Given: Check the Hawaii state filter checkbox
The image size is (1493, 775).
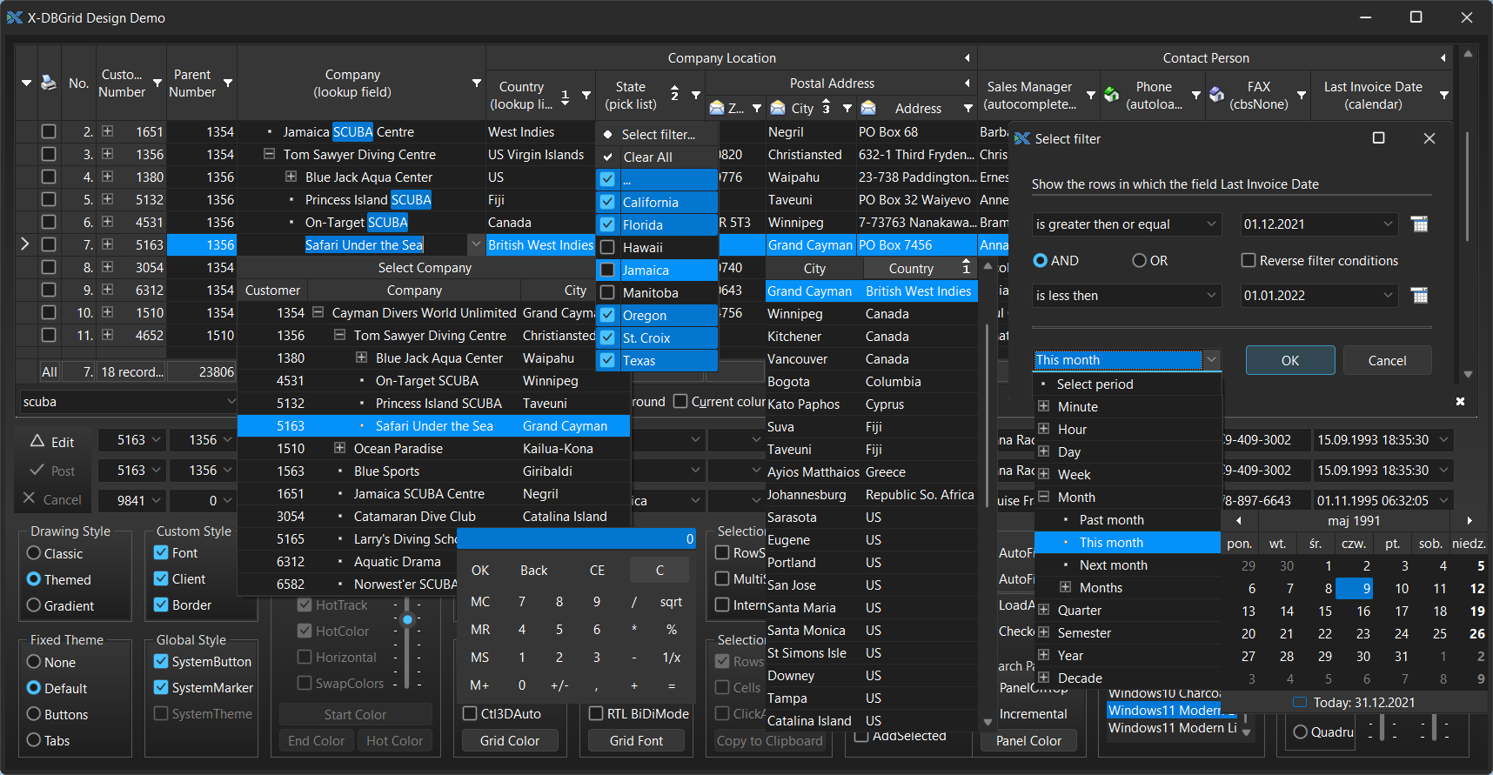Looking at the screenshot, I should click(x=608, y=248).
